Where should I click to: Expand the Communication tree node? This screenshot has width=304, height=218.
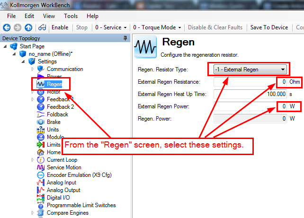33,69
